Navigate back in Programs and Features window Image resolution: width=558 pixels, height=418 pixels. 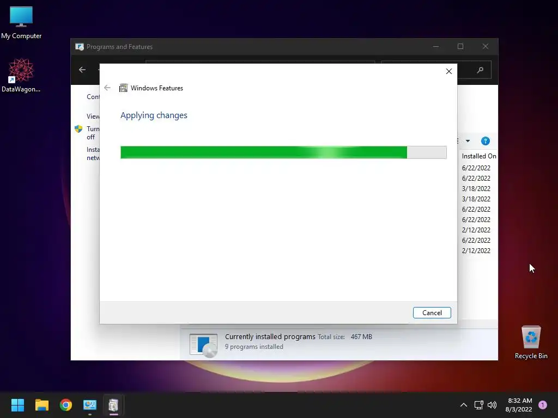coord(82,70)
